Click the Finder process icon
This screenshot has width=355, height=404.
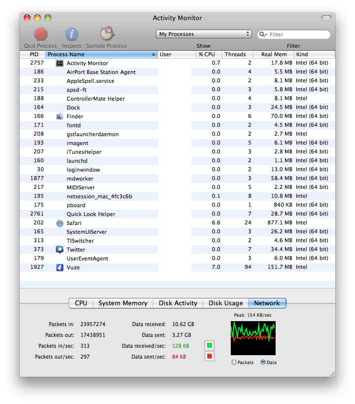pyautogui.click(x=60, y=116)
